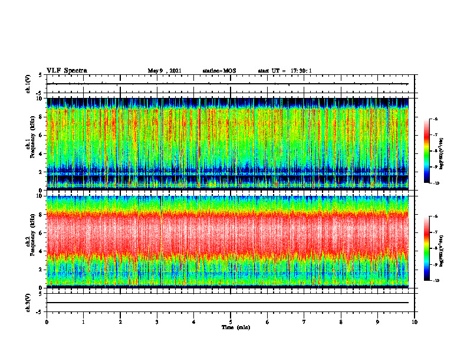Click the ch.1 PSD color scale bar

click(x=427, y=151)
